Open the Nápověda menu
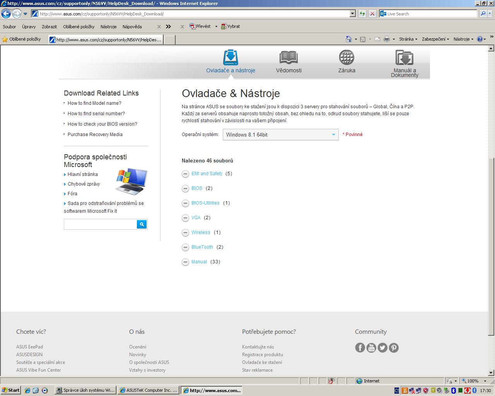This screenshot has height=396, width=495. pos(132,27)
